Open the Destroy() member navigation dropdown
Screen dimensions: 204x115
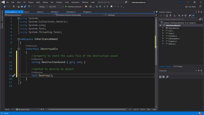click(x=129, y=15)
